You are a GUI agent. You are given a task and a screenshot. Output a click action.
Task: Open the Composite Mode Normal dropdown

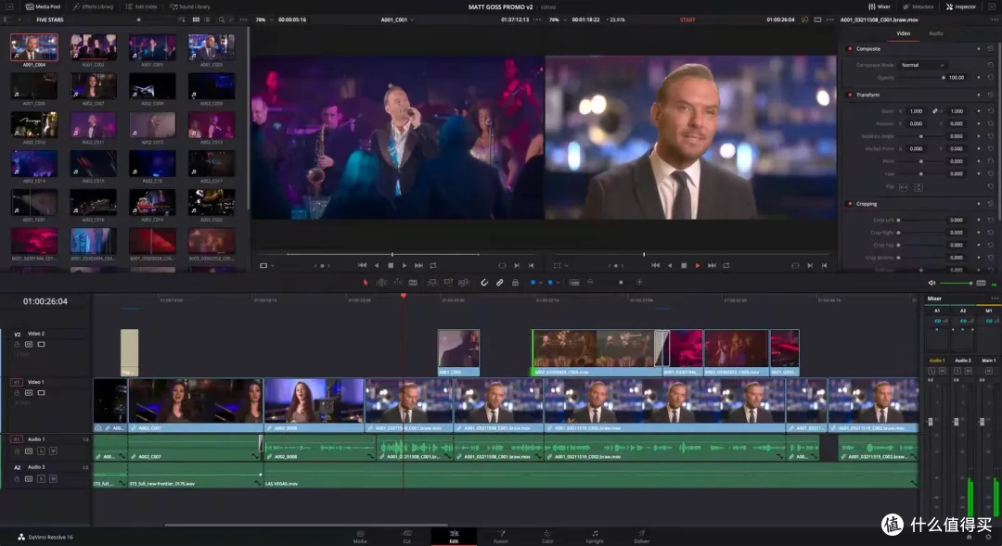[922, 65]
